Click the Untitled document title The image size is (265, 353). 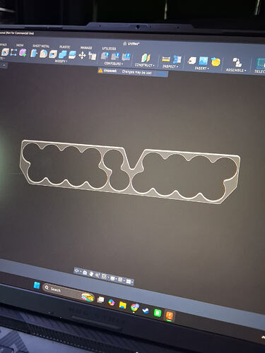click(x=134, y=44)
